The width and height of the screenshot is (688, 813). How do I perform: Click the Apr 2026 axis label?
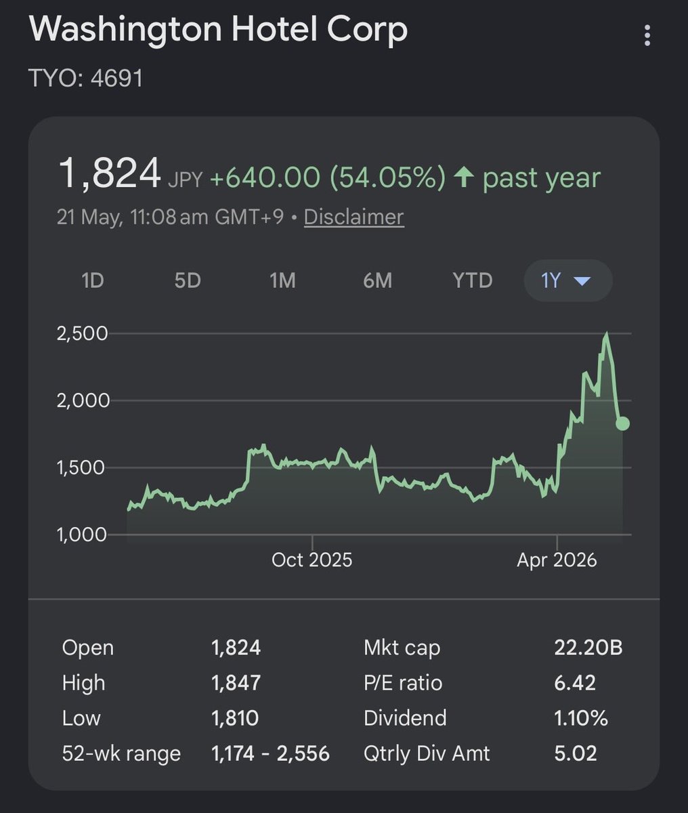557,560
